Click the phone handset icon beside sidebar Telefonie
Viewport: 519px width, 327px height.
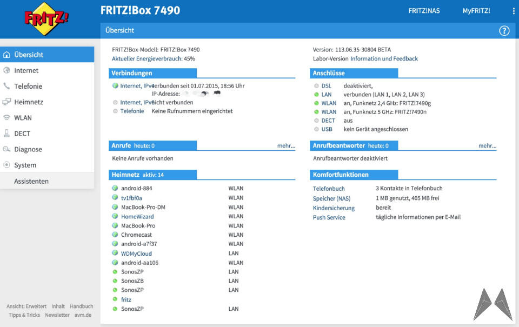pyautogui.click(x=6, y=86)
